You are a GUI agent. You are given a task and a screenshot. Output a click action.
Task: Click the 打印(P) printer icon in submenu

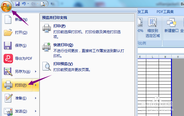click(x=47, y=28)
